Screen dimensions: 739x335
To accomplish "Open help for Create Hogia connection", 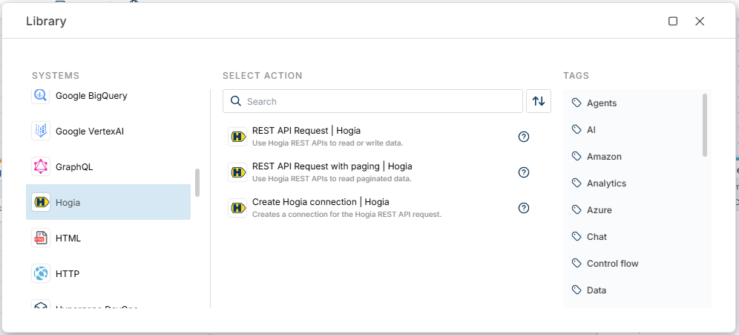I will coord(524,208).
